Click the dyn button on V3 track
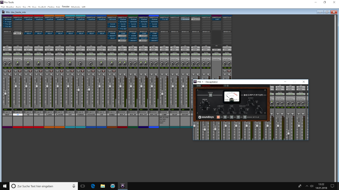339x190 pixels. click(38, 112)
